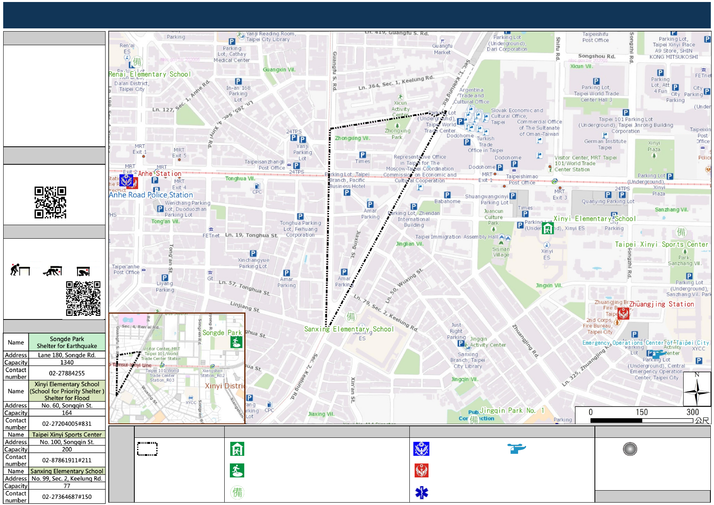Click the green running-person icon in the legend
This screenshot has width=714, height=505.
237,471
